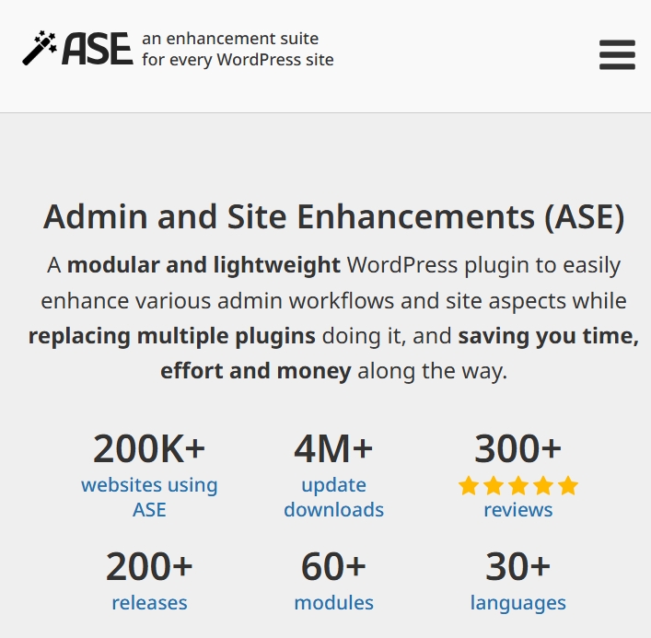This screenshot has height=638, width=651.
Task: Click the ASE logo text
Action: 98,49
